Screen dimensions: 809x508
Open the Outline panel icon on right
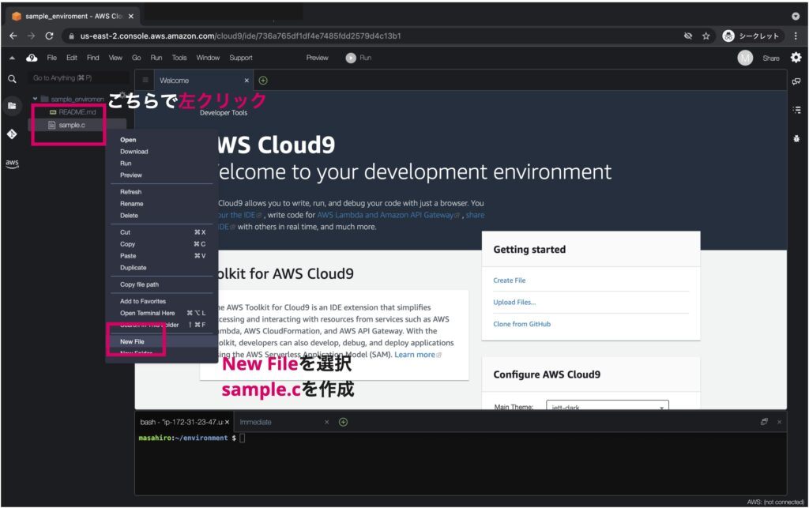point(796,109)
